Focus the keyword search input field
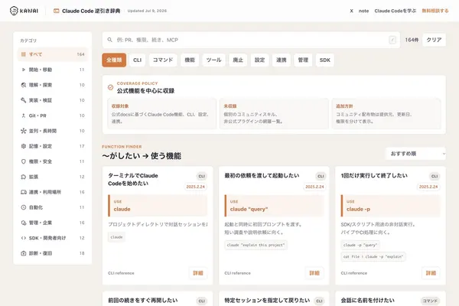Screen dimensions: 459x306 pyautogui.click(x=251, y=40)
